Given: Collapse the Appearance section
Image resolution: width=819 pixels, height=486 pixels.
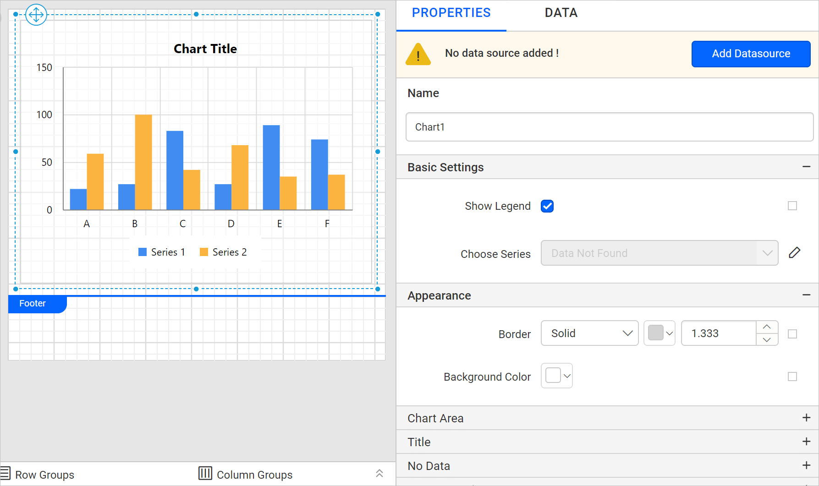Looking at the screenshot, I should tap(807, 295).
